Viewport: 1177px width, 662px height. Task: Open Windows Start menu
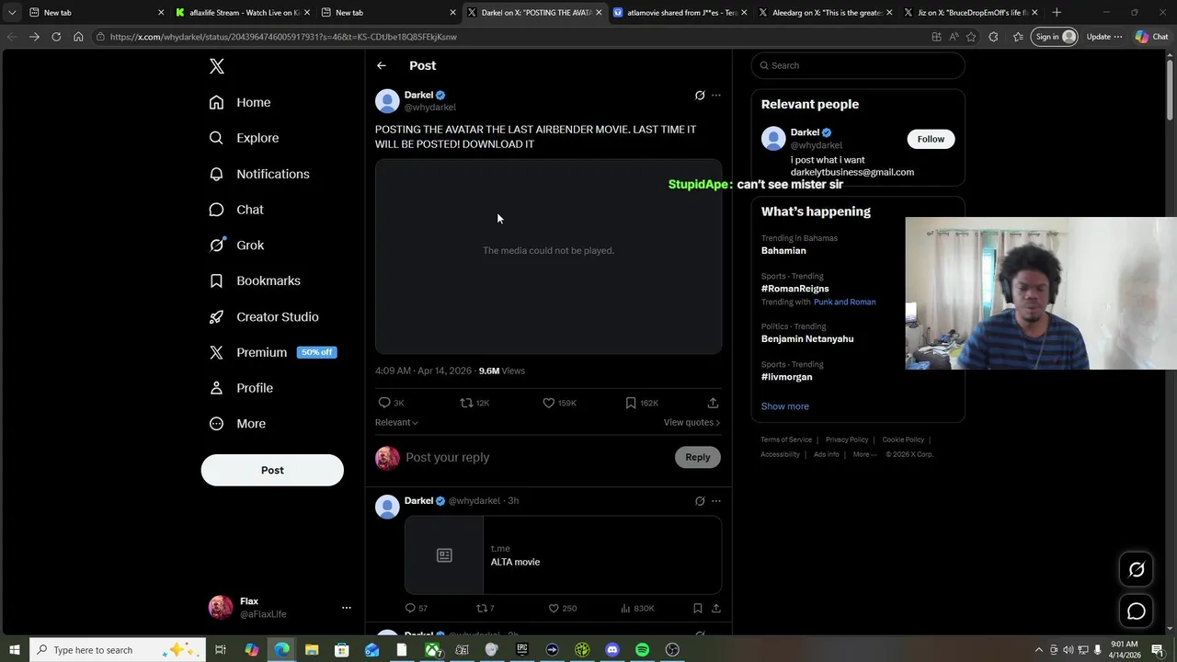[14, 650]
